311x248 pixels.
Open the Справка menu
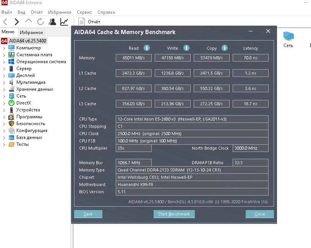pyautogui.click(x=106, y=12)
